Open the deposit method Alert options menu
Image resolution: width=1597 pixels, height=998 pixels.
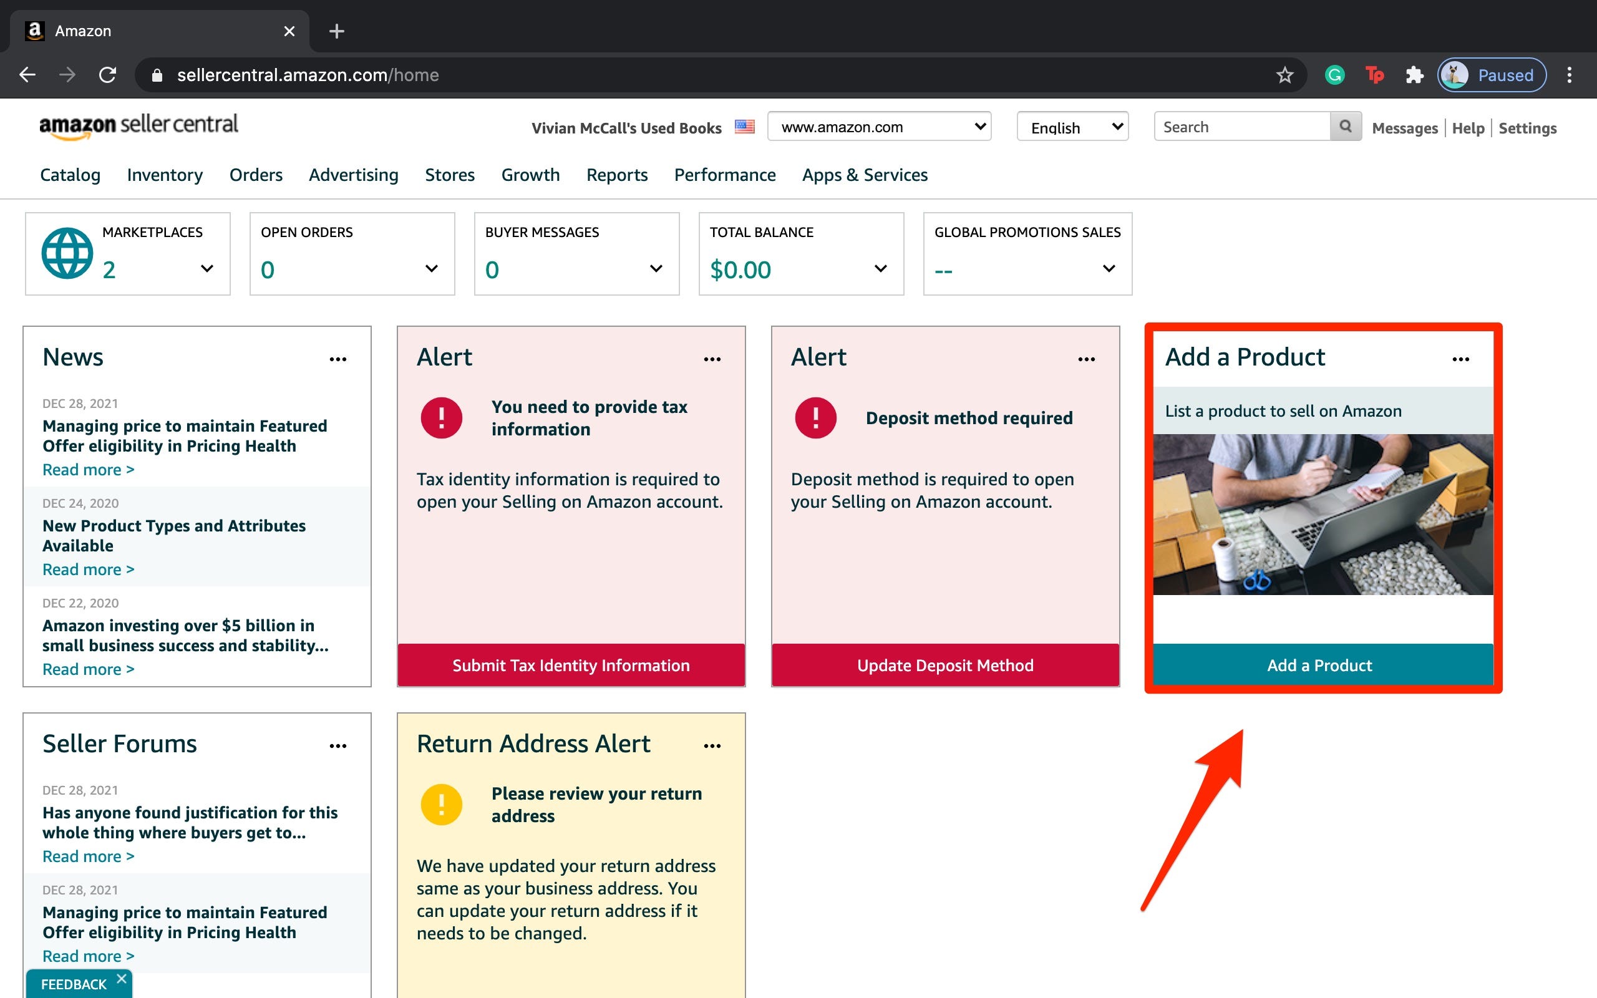tap(1086, 359)
